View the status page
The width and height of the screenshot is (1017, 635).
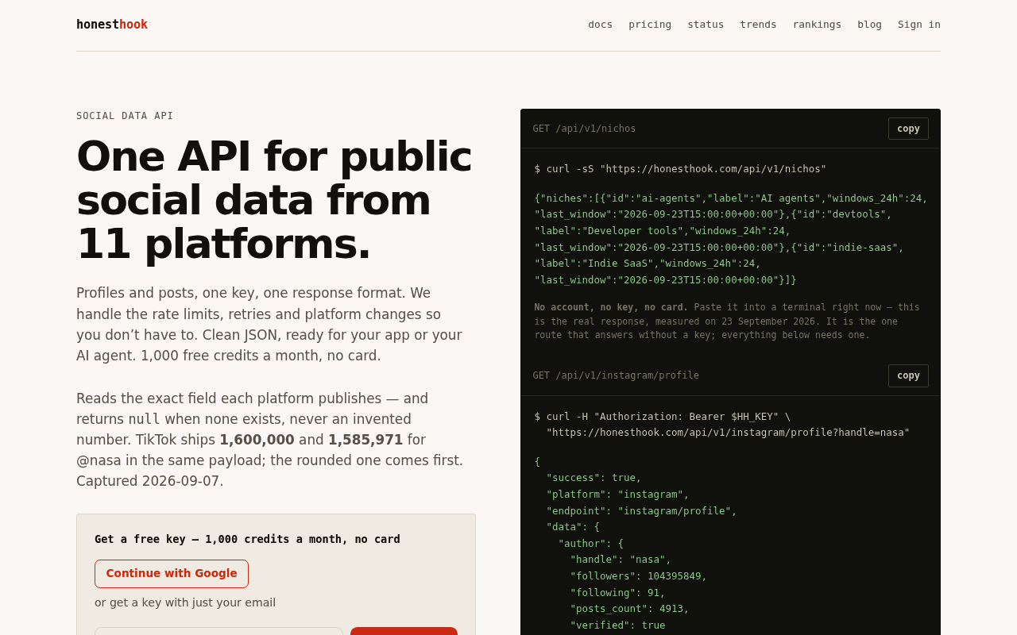pos(706,25)
